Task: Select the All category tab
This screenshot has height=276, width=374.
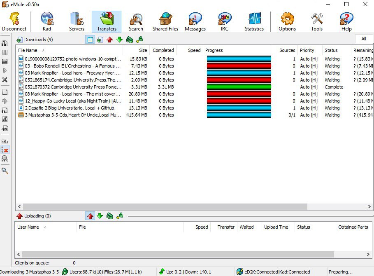Action: tap(363, 39)
